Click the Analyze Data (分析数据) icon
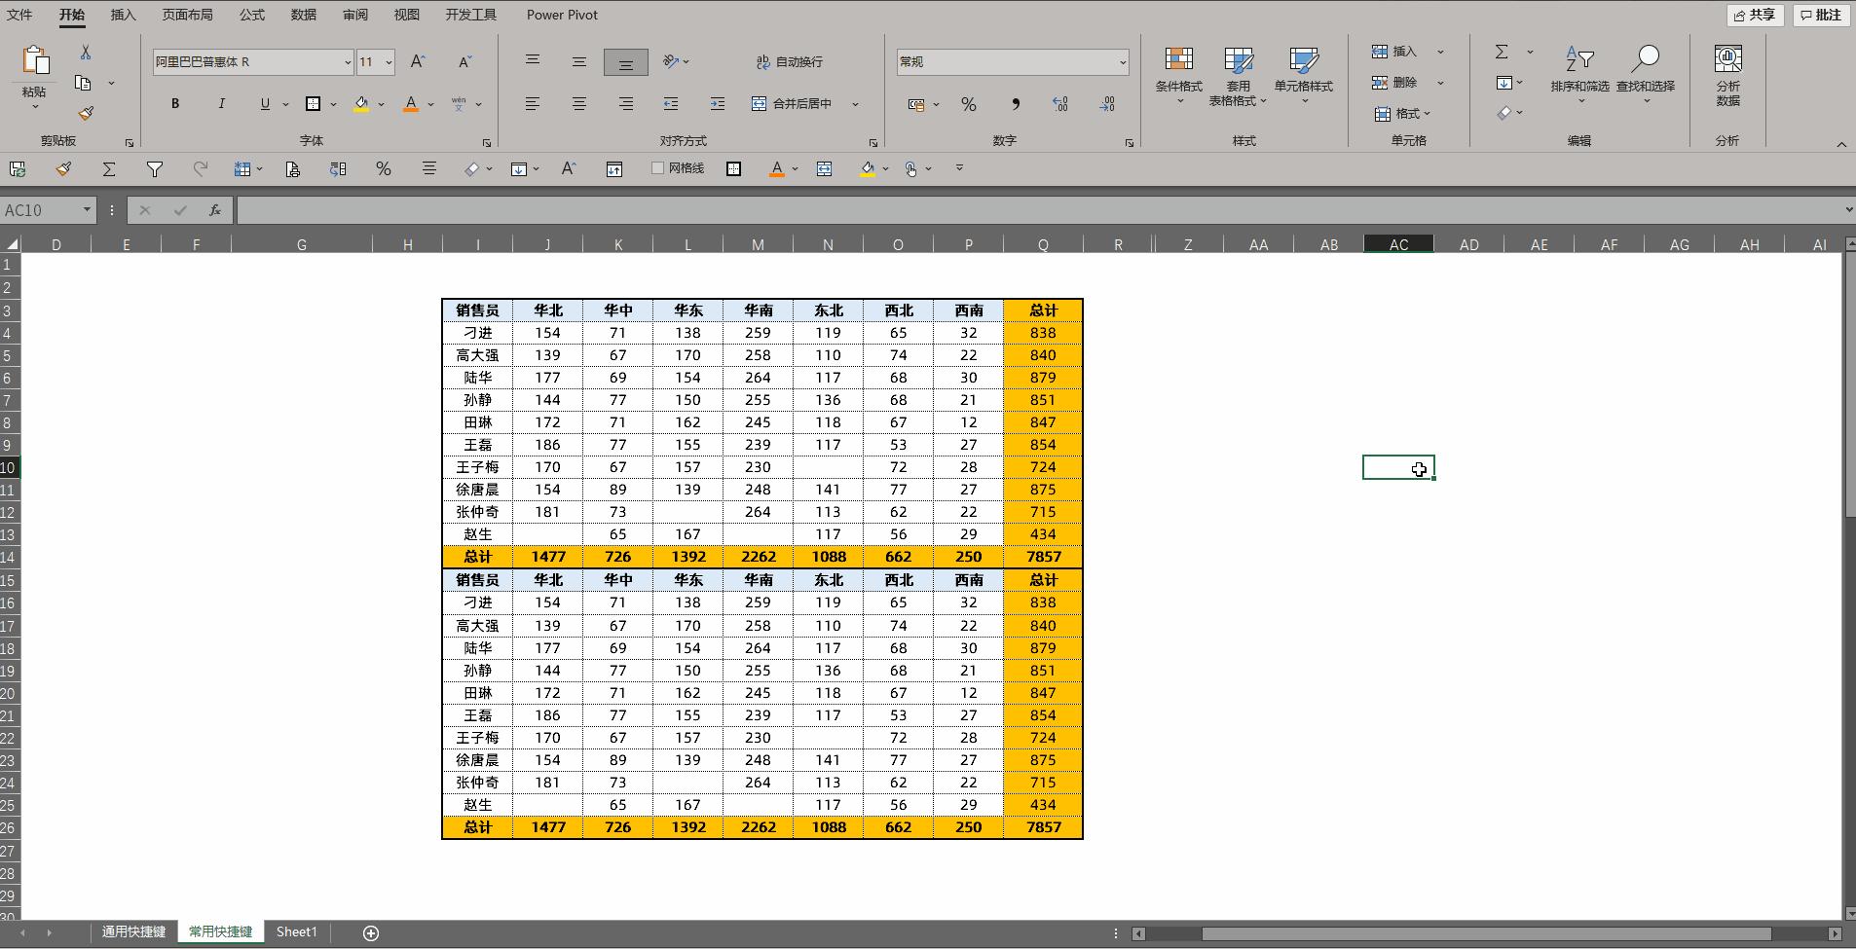1856x949 pixels. click(1727, 73)
